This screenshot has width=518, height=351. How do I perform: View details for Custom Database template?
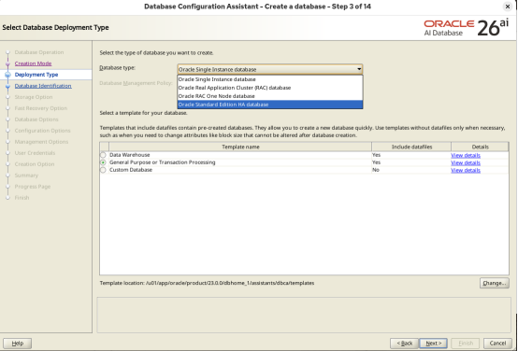(466, 170)
